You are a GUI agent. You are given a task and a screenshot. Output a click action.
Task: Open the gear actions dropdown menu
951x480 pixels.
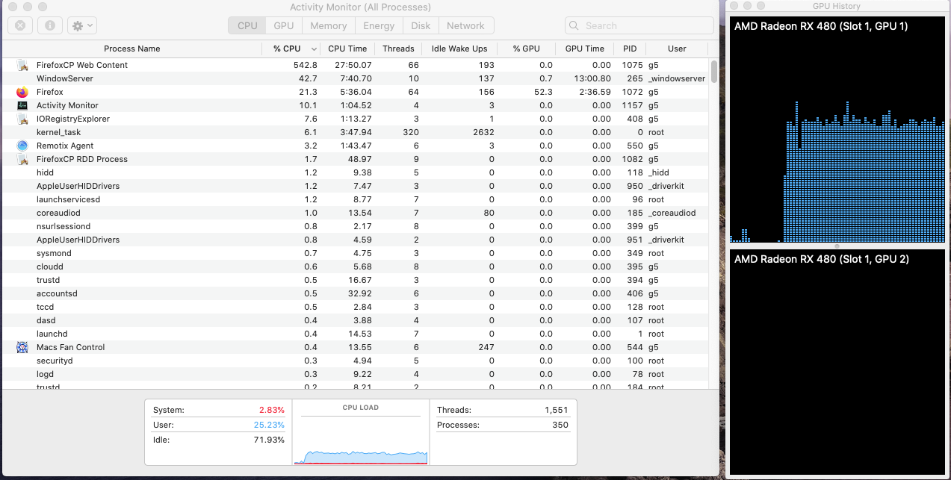[81, 25]
